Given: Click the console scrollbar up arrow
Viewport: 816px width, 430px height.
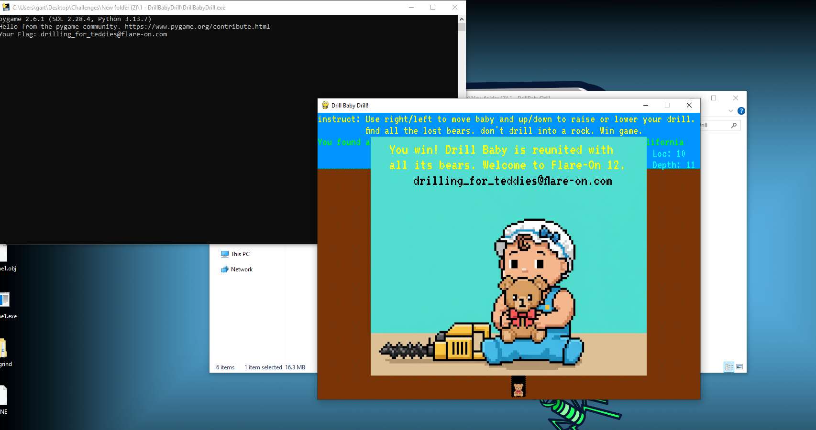Looking at the screenshot, I should [462, 19].
